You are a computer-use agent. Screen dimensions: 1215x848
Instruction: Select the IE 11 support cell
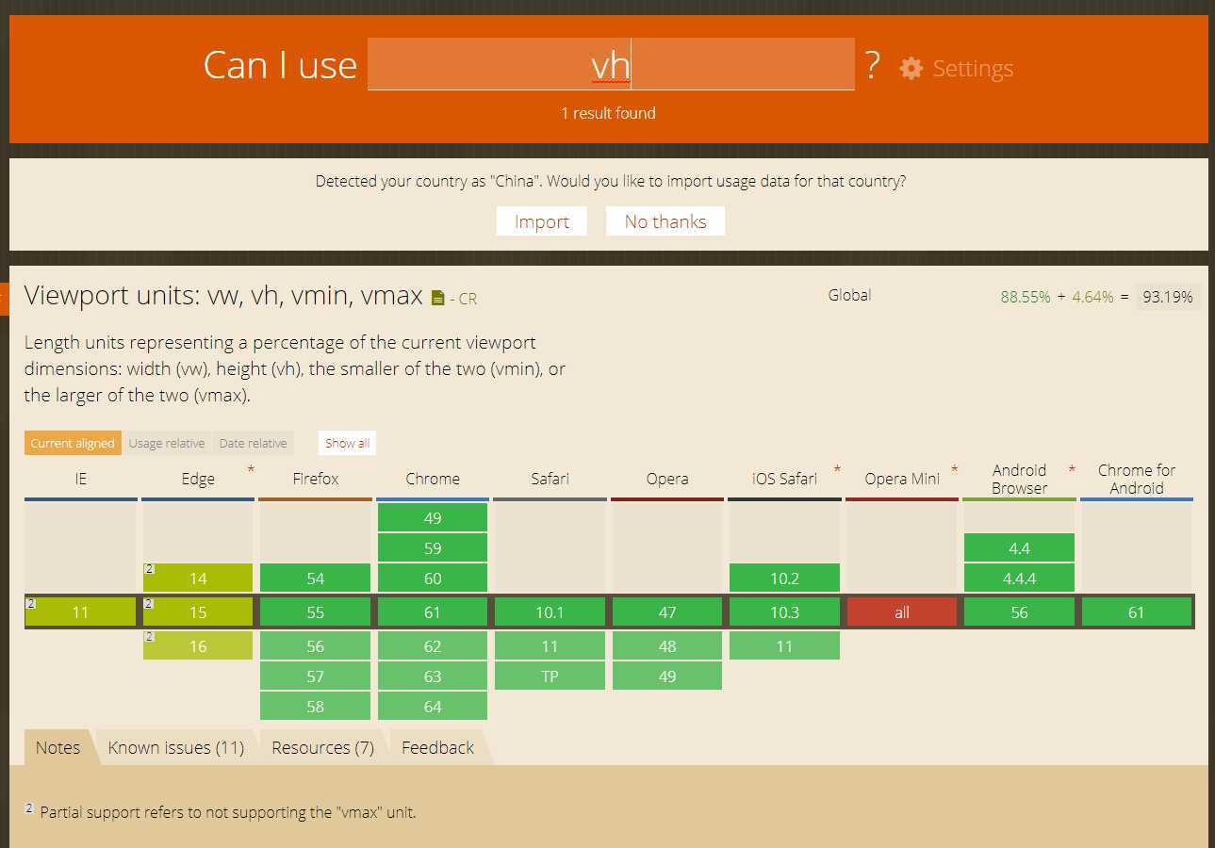[x=81, y=612]
